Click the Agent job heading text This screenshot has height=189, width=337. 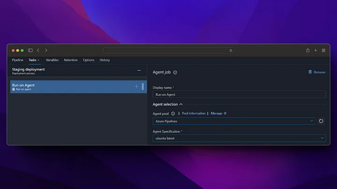(x=161, y=72)
